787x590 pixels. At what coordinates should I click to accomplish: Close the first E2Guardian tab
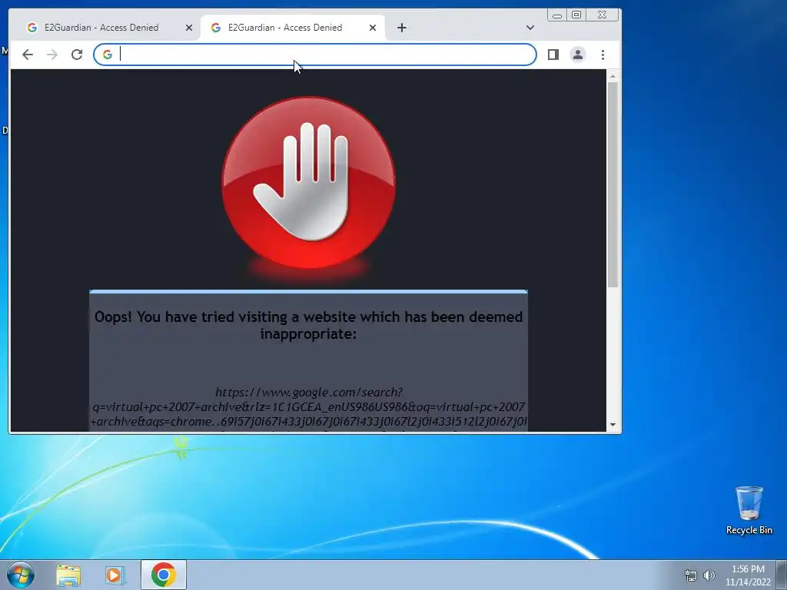[189, 28]
